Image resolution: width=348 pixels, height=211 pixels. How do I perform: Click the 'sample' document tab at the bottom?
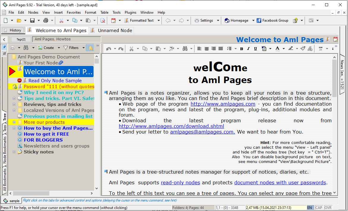tap(12, 201)
